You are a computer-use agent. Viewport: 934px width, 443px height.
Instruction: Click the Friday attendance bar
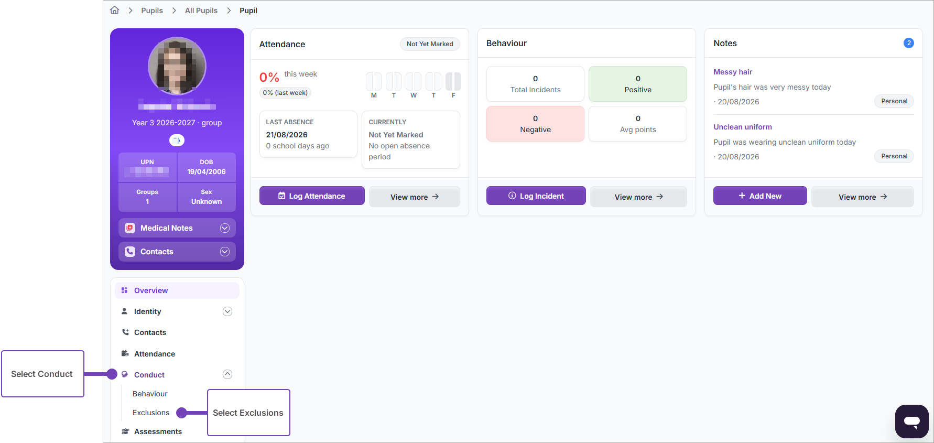(453, 81)
